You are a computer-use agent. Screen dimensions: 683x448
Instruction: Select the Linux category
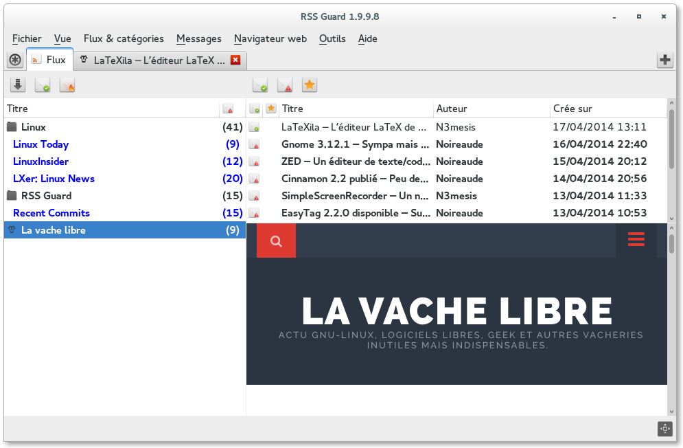click(125, 127)
